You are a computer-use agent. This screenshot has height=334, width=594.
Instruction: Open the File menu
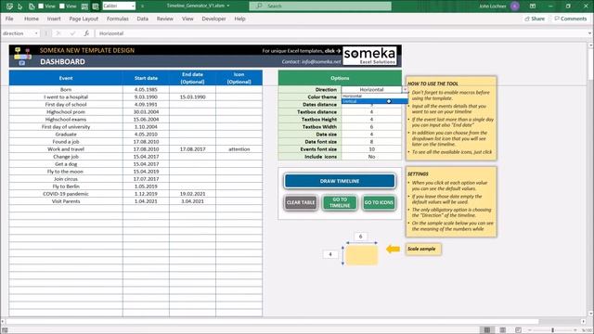9,19
